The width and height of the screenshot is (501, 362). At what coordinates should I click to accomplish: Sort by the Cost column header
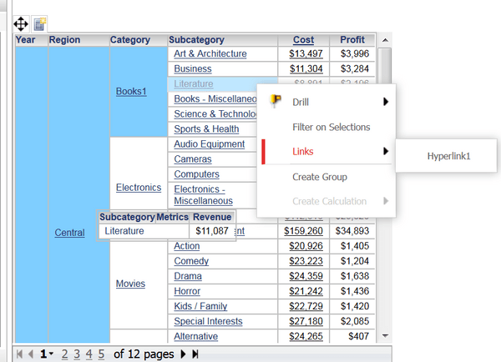pos(303,39)
